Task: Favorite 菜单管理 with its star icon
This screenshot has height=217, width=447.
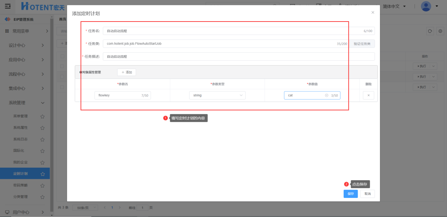Action: [x=42, y=116]
